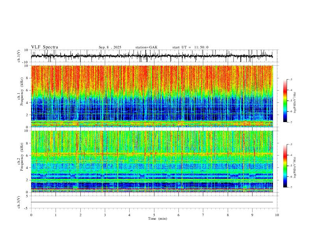
Task: Click the "Time (min)" x-axis label
Action: [158, 219]
